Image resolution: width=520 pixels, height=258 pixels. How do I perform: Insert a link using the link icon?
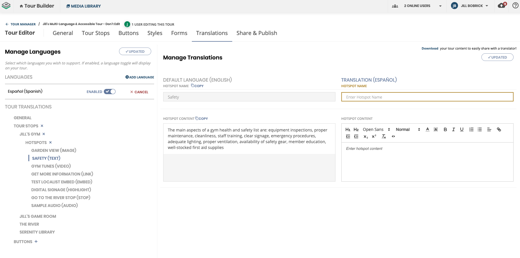pos(499,130)
